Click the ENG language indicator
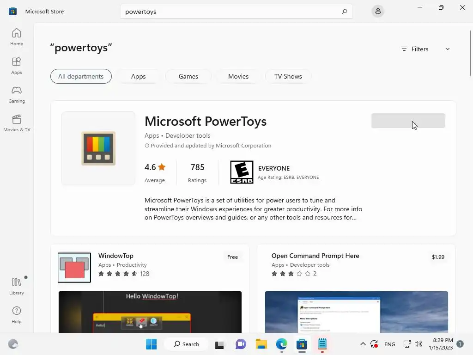Viewport: 473px width, 355px height. pyautogui.click(x=390, y=344)
